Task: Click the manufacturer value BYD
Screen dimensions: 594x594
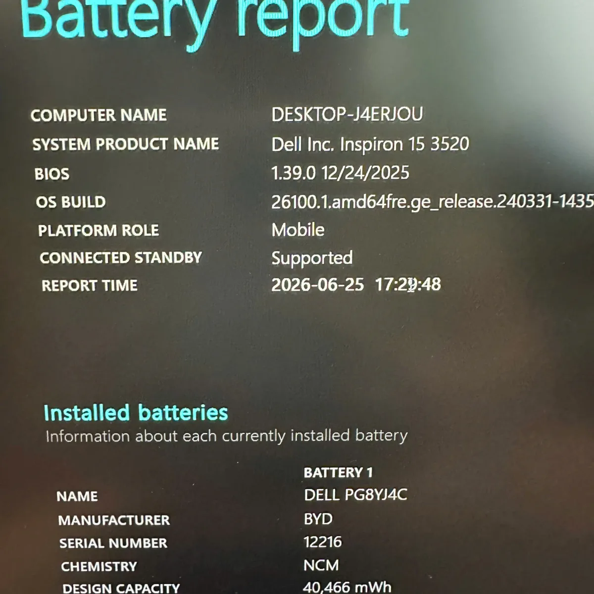Action: tap(318, 519)
